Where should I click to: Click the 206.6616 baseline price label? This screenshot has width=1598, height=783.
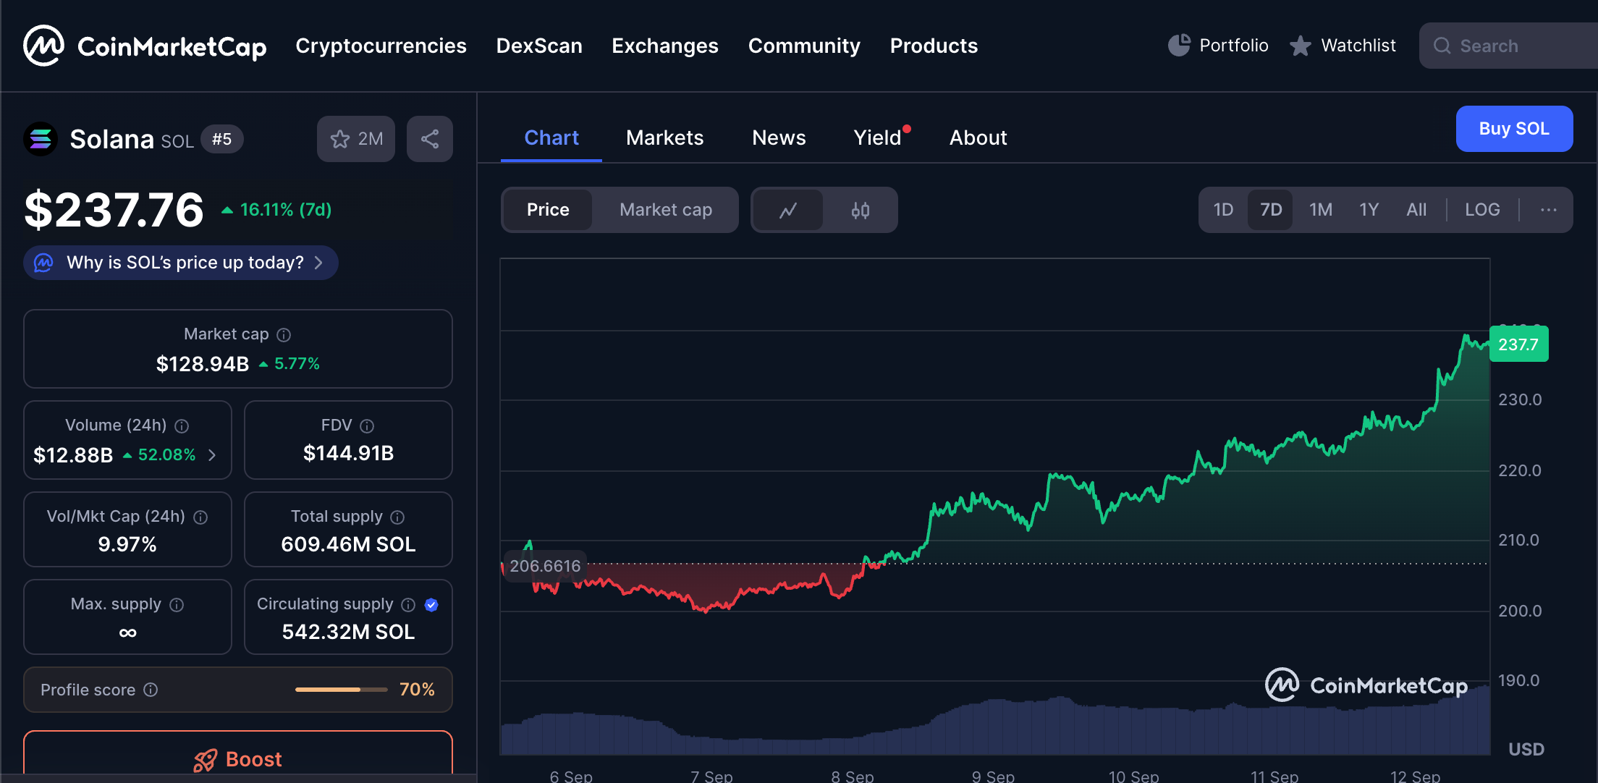(x=545, y=566)
